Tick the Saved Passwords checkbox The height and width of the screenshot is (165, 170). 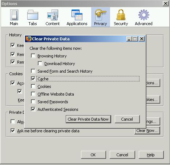(x=33, y=102)
